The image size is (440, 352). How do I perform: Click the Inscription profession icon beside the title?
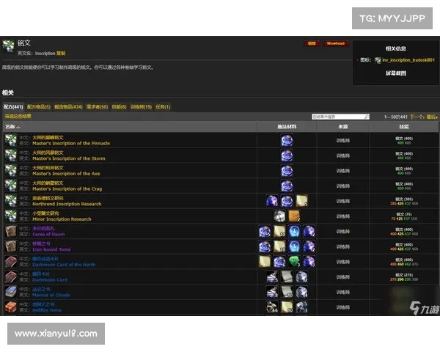pyautogui.click(x=8, y=45)
